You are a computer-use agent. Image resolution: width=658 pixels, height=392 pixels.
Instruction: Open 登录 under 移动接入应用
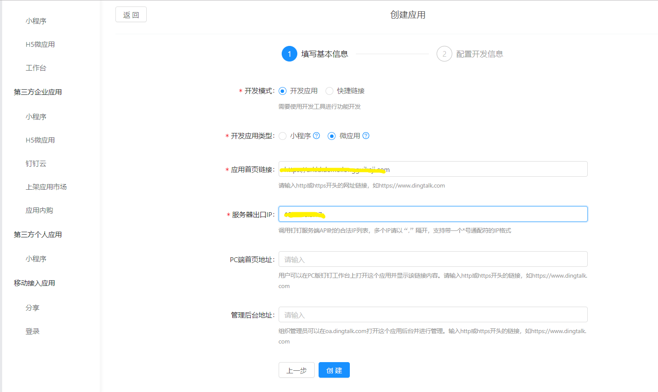[x=33, y=330]
